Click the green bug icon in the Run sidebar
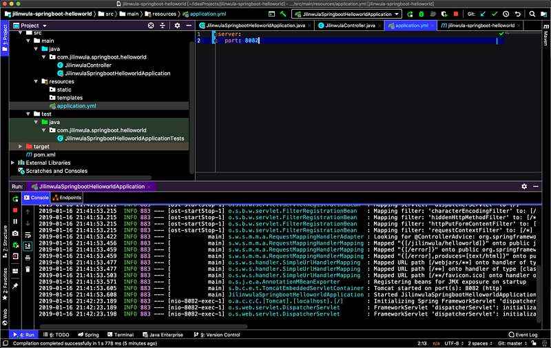Screen dimensions: 551x348 click(15, 245)
